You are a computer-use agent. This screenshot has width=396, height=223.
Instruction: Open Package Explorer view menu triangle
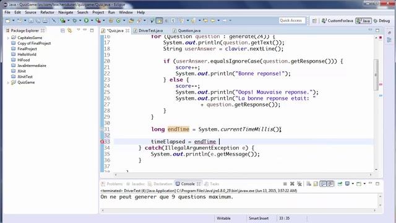[79, 30]
